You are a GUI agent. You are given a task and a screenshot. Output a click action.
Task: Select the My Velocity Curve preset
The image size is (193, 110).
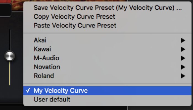click(x=61, y=90)
